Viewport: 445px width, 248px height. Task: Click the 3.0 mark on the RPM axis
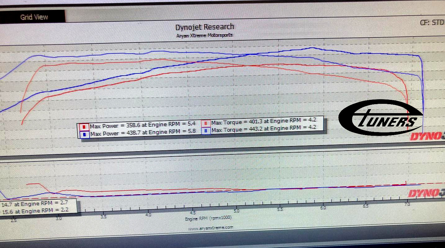(59, 218)
